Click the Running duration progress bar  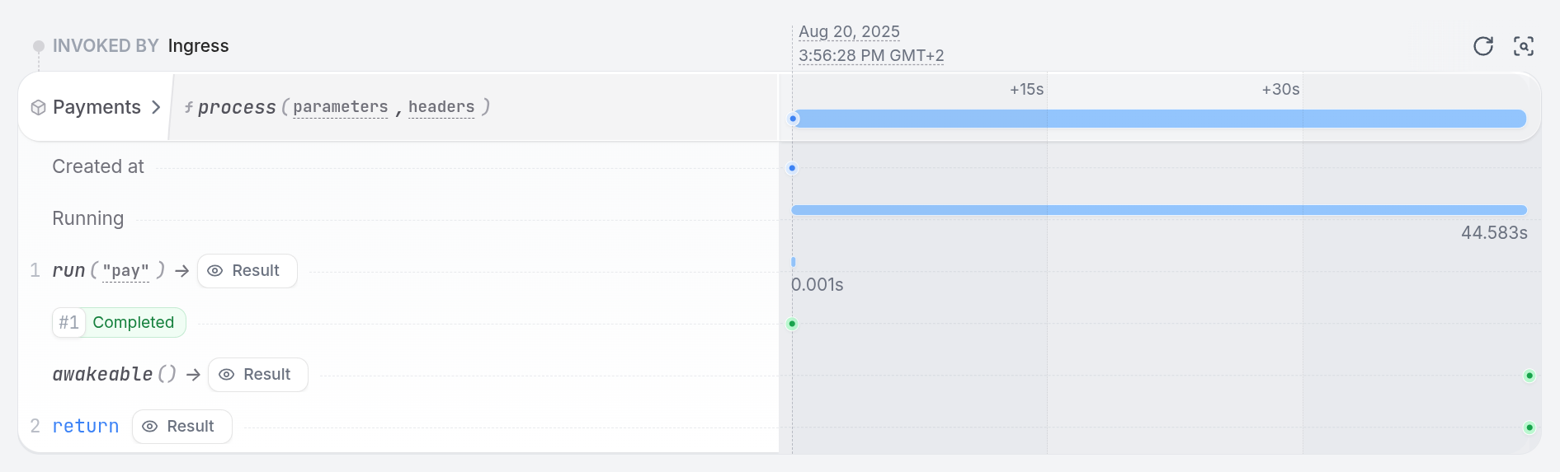click(1159, 210)
